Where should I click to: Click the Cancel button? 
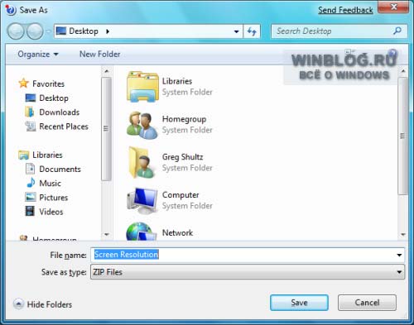(367, 303)
